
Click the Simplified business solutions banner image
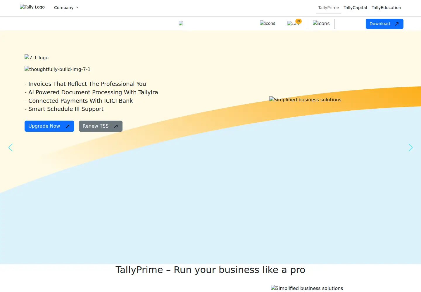pos(305,100)
